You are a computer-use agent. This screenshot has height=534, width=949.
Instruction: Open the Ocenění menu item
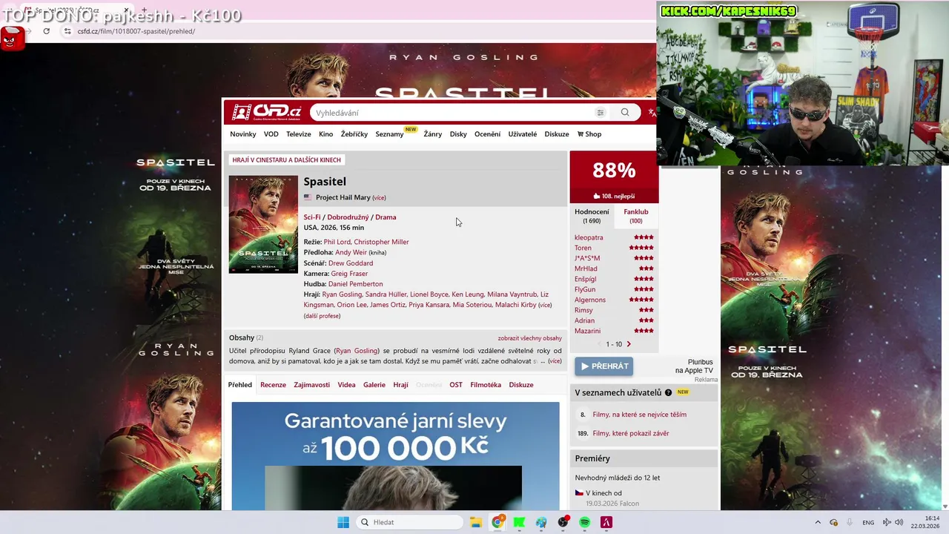click(x=488, y=134)
